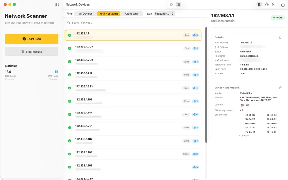
Task: Click open ports value 53, 80, 443
Action: [253, 69]
